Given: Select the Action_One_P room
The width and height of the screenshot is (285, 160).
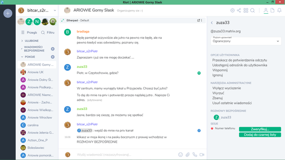Looking at the screenshot, I should 37,140.
